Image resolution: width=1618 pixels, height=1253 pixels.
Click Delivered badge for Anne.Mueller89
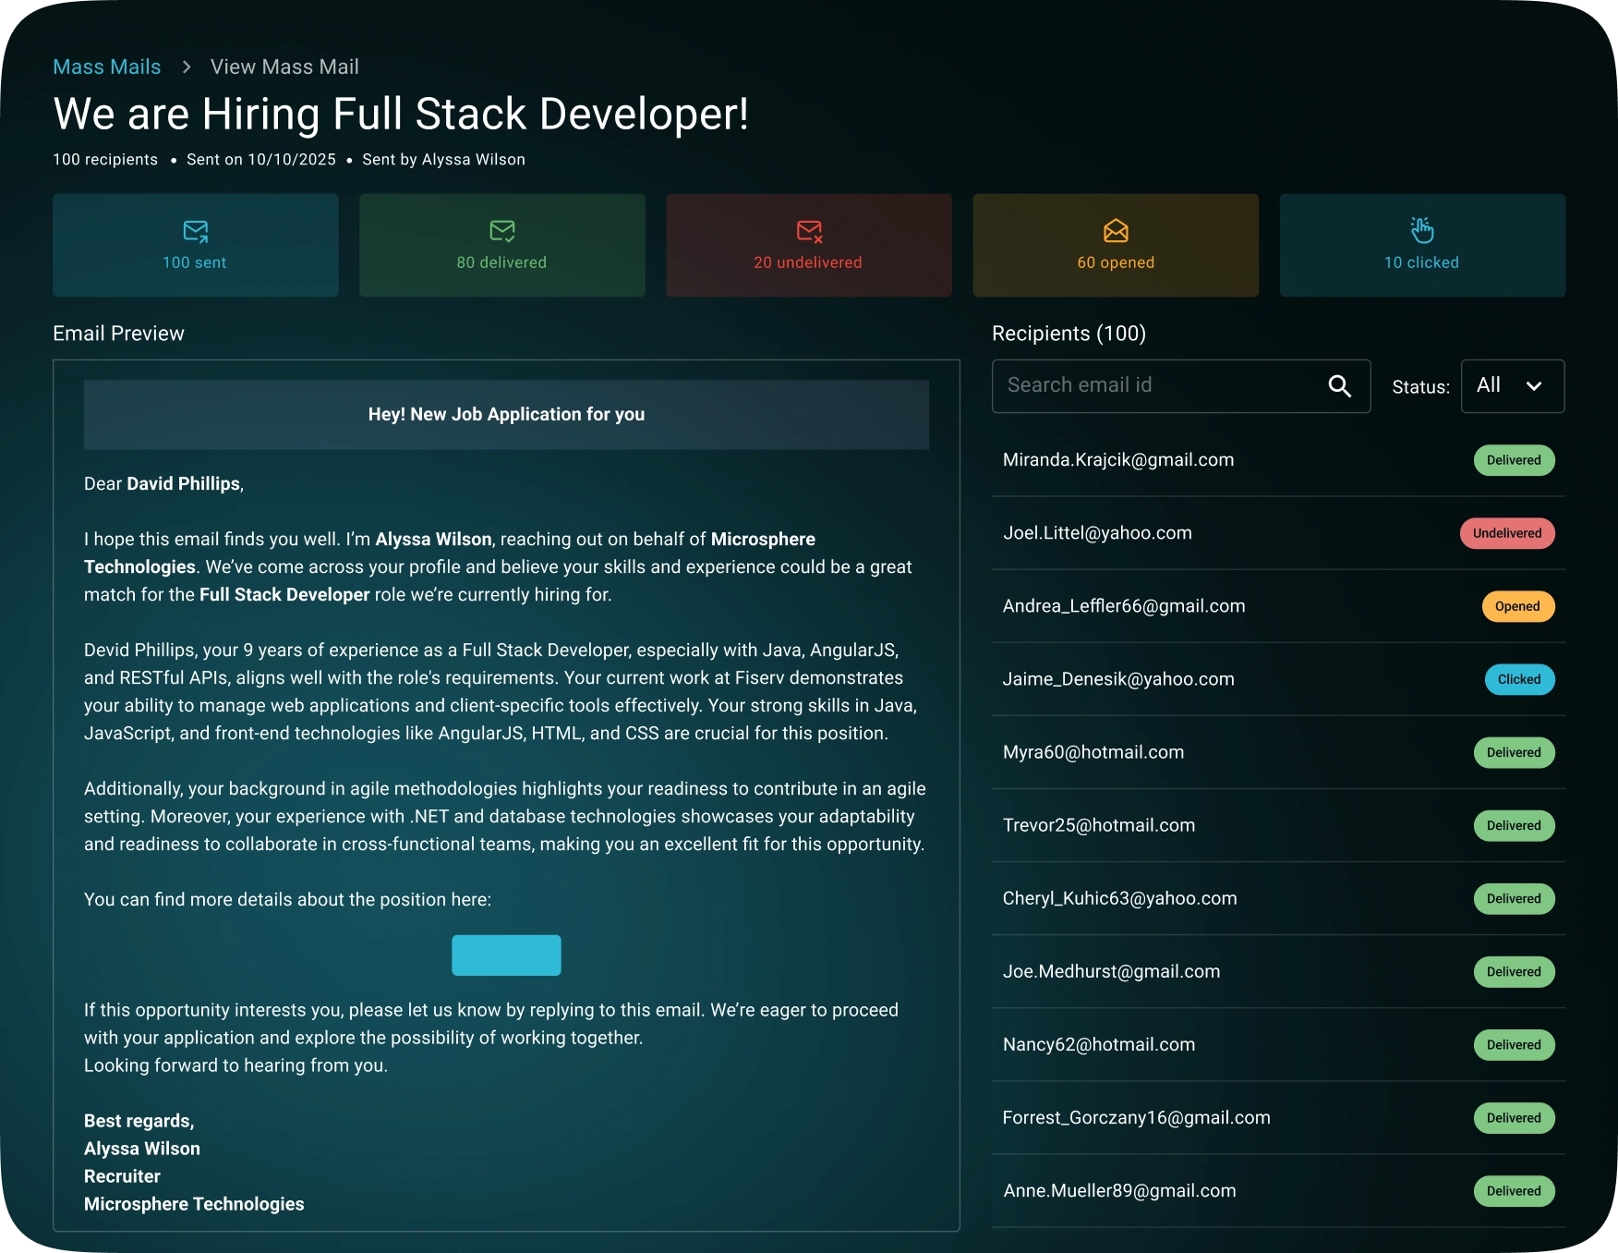click(1514, 1190)
